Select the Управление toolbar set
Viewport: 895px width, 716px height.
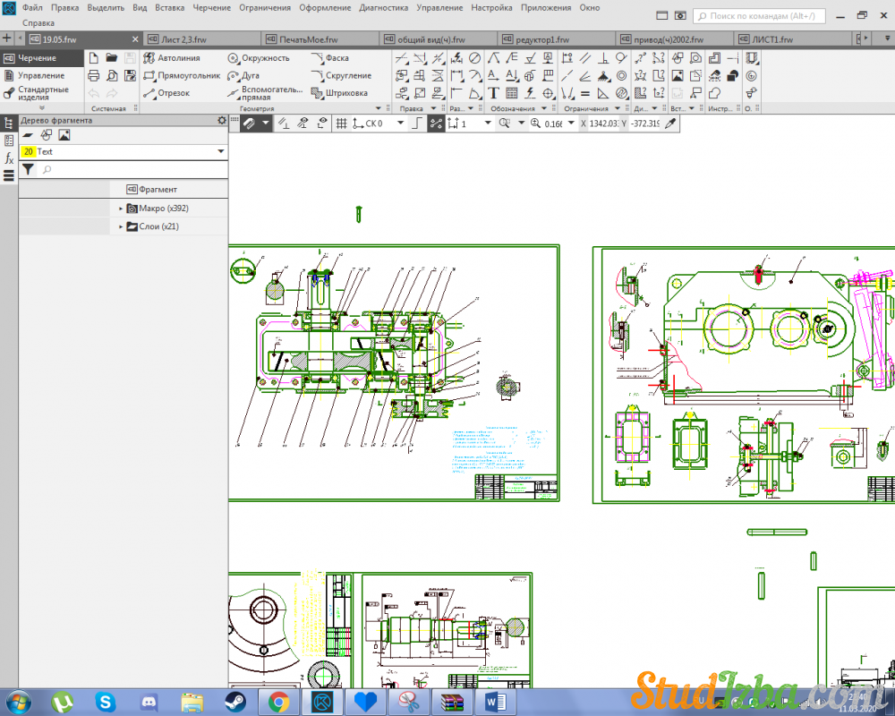coord(40,75)
